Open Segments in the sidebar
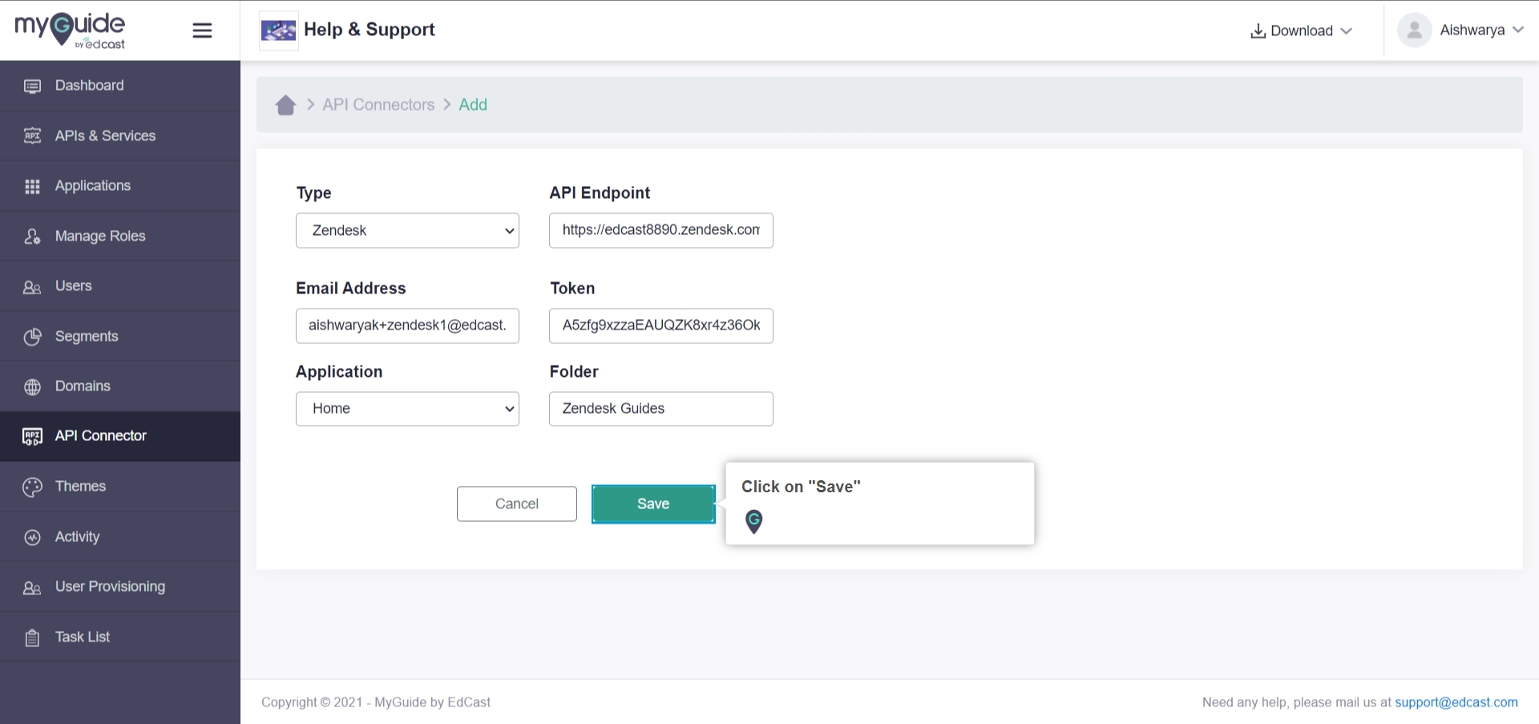This screenshot has width=1539, height=724. (120, 336)
